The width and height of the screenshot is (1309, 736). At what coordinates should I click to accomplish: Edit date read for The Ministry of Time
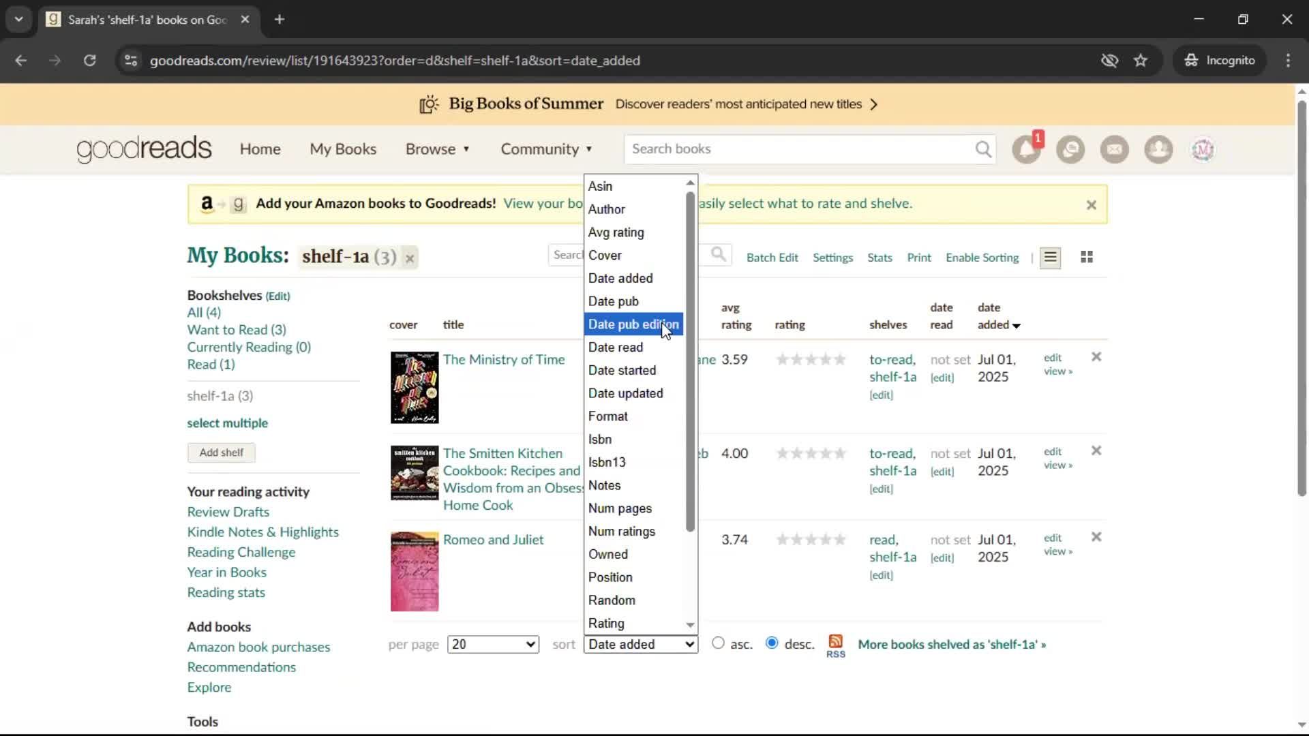coord(942,378)
